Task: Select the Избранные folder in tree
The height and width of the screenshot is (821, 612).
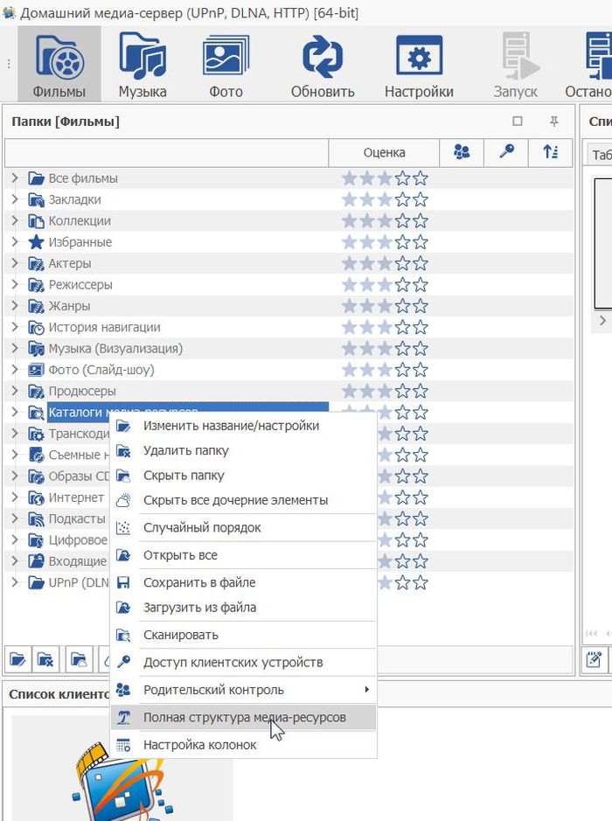Action: pos(80,242)
